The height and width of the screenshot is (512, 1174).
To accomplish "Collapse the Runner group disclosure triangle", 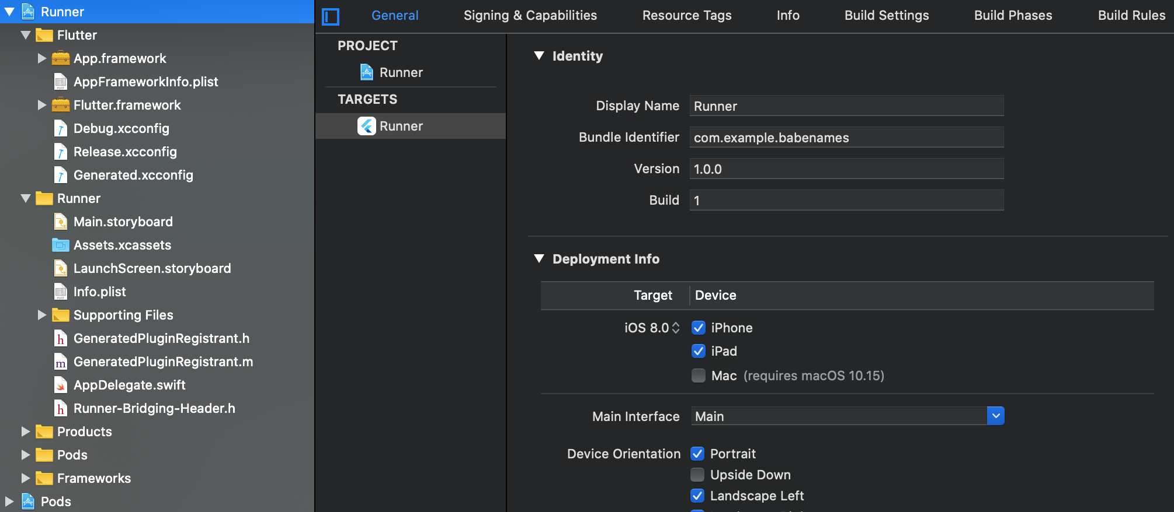I will pyautogui.click(x=26, y=198).
